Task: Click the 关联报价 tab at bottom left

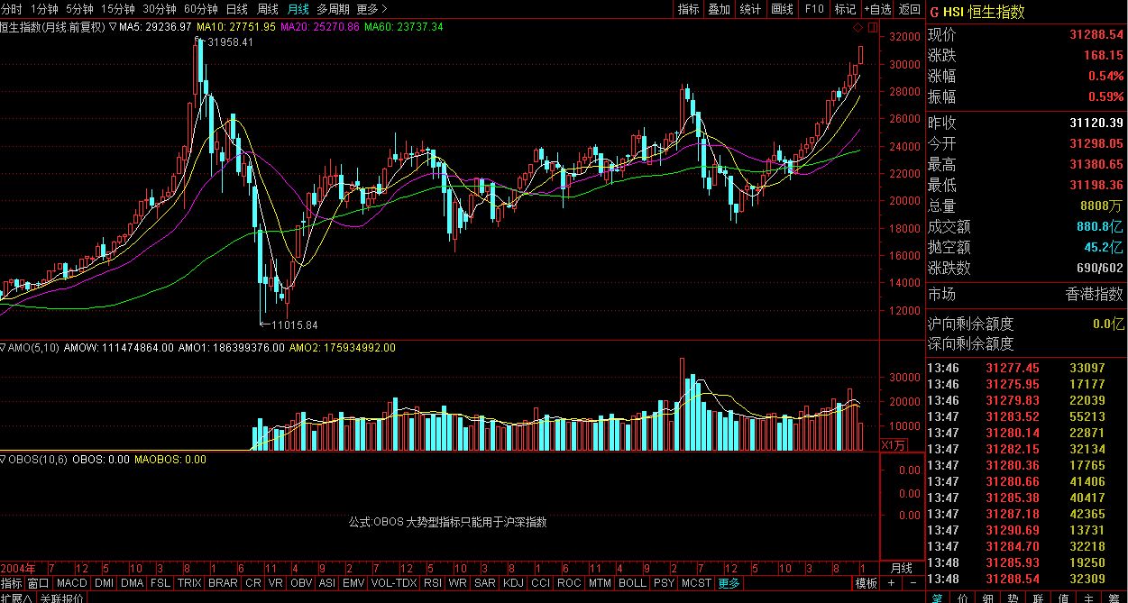Action: click(x=63, y=598)
